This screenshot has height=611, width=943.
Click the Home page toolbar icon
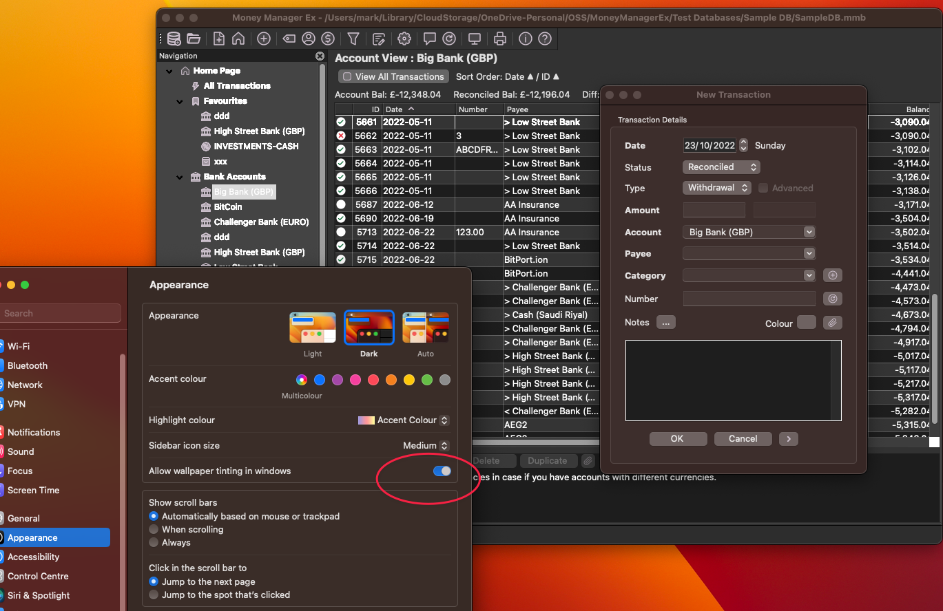click(x=240, y=39)
